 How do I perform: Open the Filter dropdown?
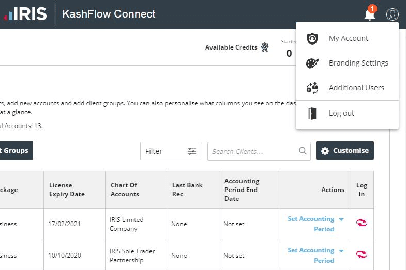(x=171, y=151)
